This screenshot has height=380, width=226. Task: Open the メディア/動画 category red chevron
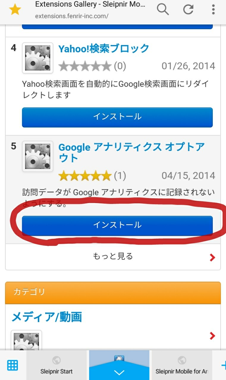click(212, 336)
